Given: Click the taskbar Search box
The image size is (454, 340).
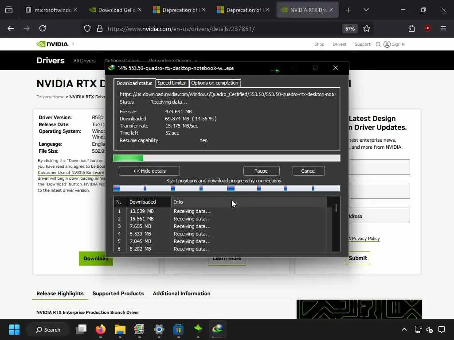Looking at the screenshot, I should (48, 329).
